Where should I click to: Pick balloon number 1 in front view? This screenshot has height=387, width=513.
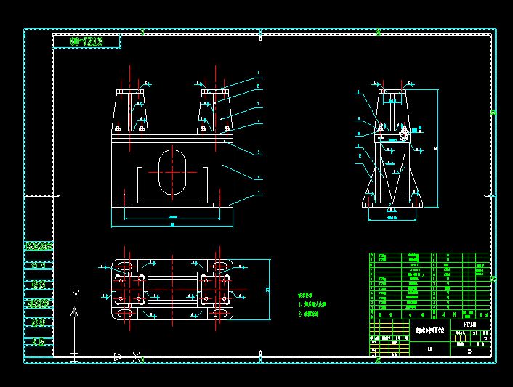[258, 73]
